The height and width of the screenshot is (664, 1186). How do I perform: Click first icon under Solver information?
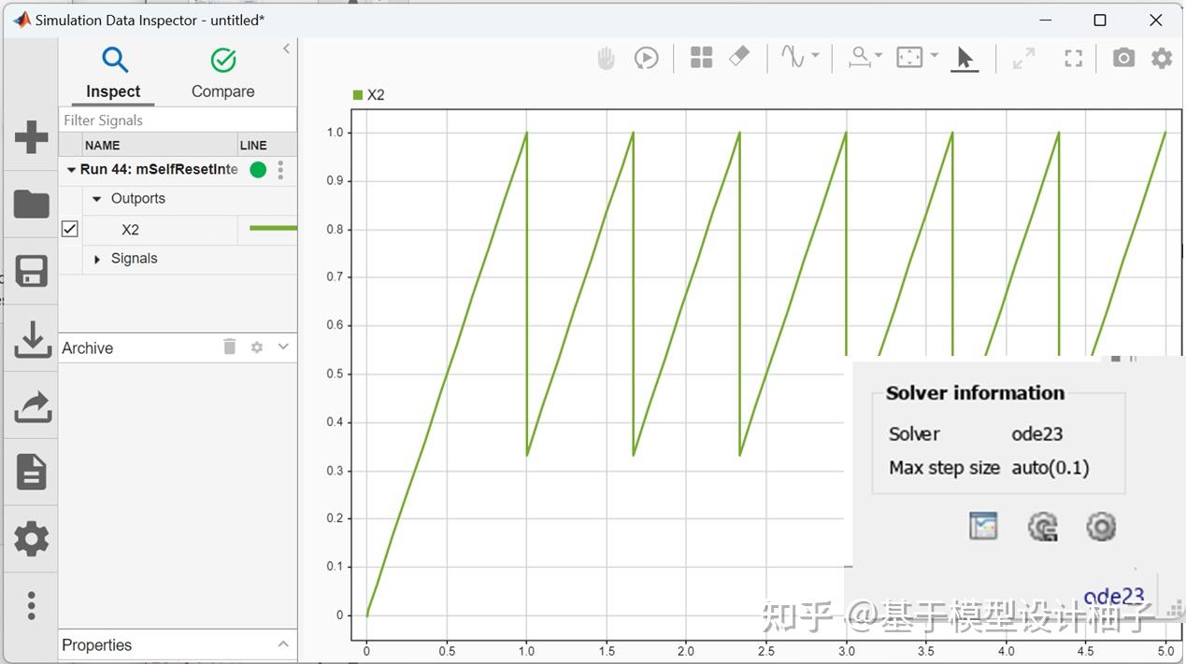pyautogui.click(x=983, y=527)
